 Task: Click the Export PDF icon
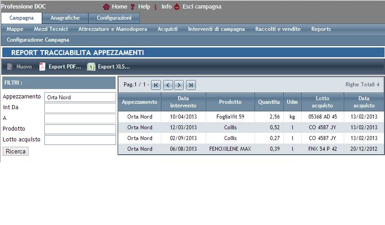click(x=43, y=67)
